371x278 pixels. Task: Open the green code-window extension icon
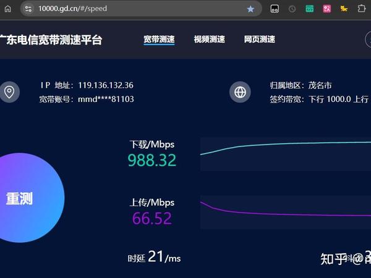pyautogui.click(x=310, y=9)
